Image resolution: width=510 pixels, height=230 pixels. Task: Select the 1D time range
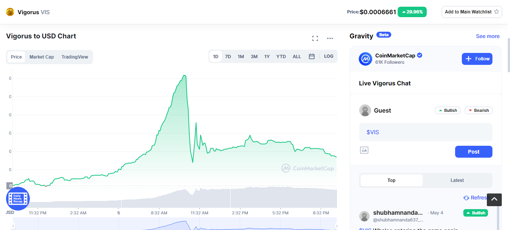pos(215,57)
